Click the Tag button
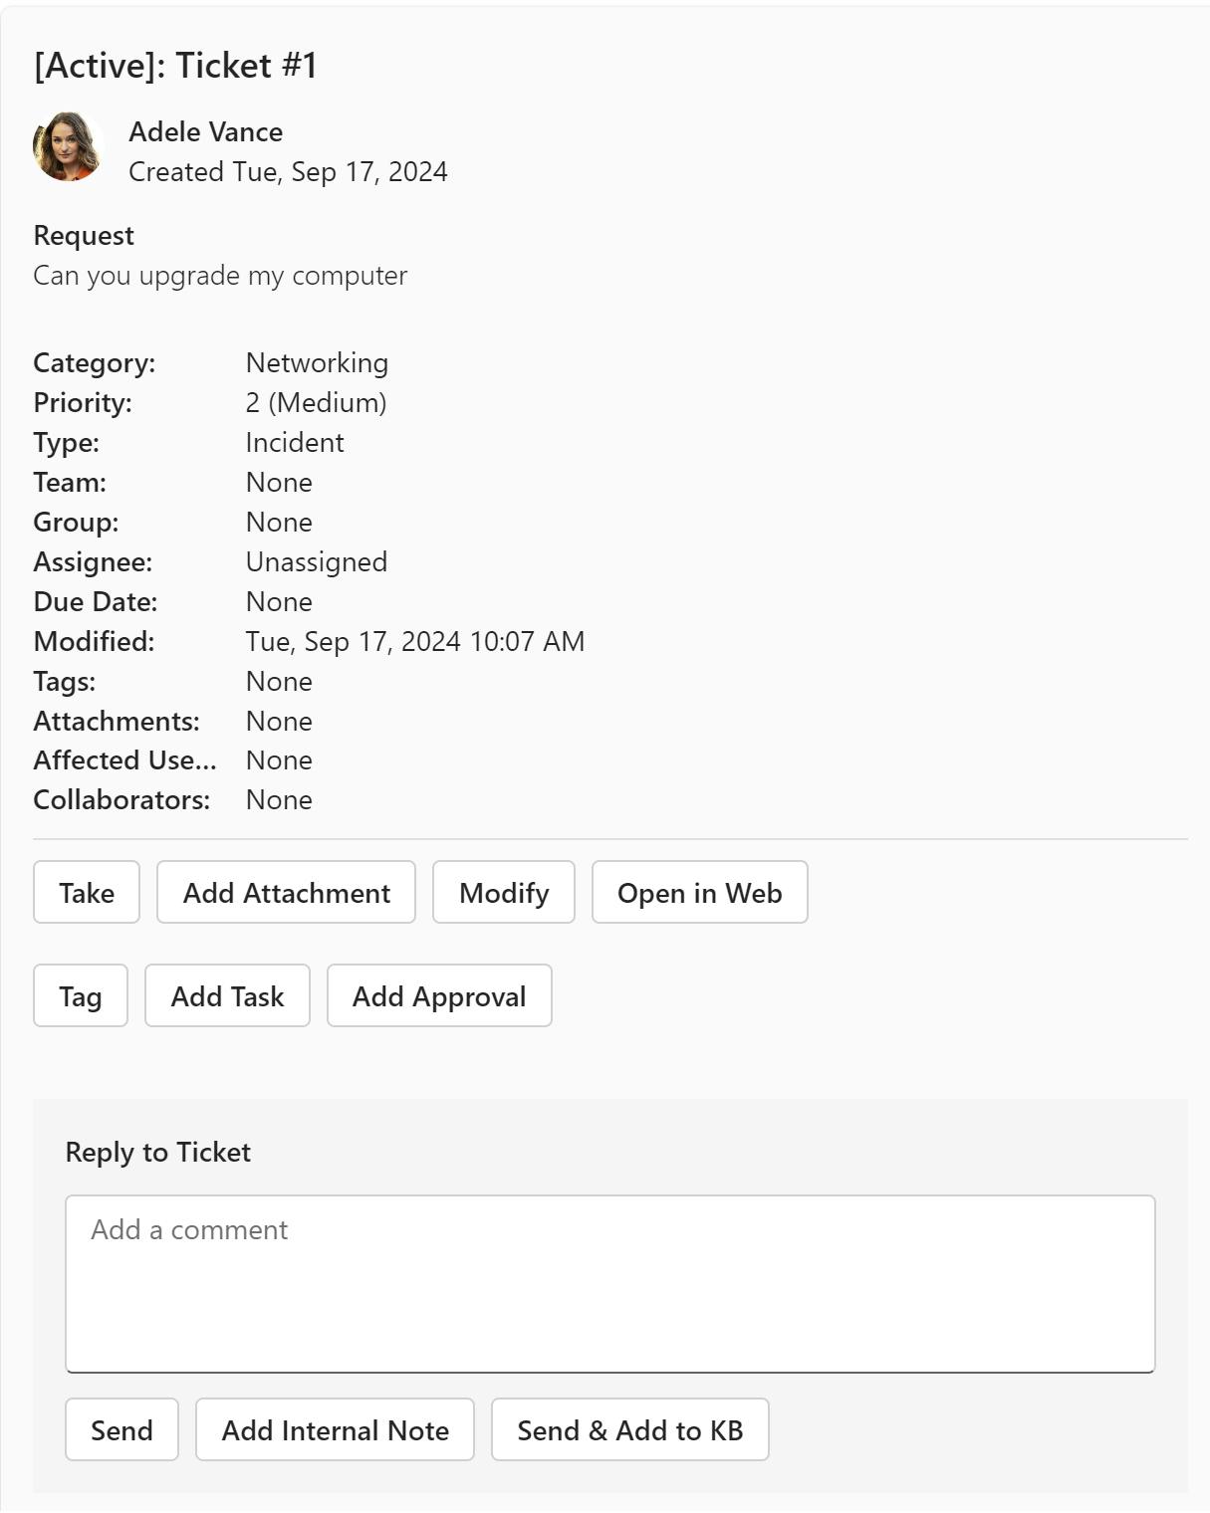Viewport: 1210px width, 1513px height. point(81,996)
